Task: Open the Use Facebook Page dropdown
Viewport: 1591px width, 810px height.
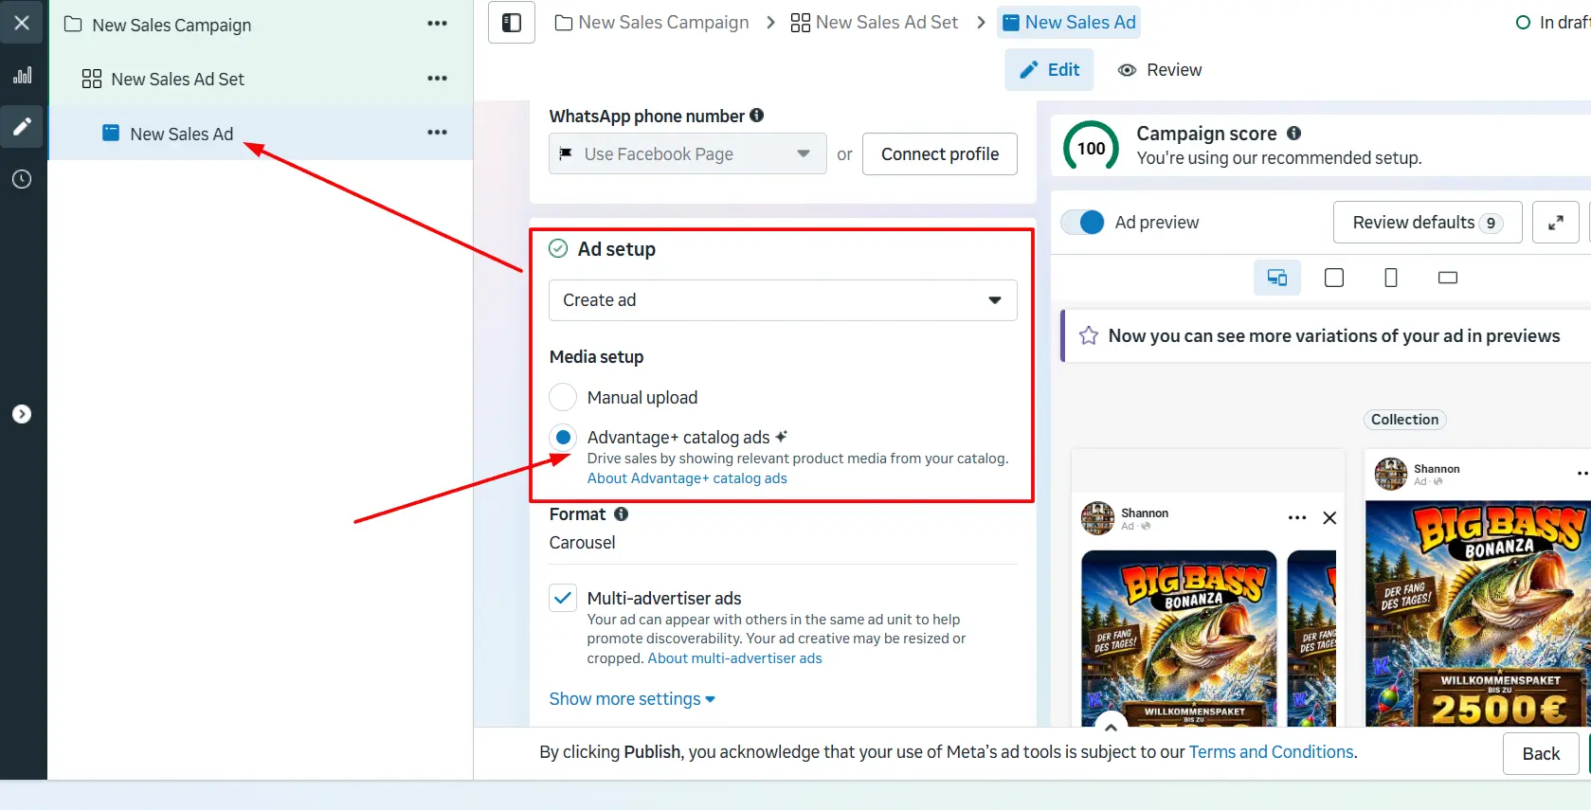Action: click(x=688, y=153)
